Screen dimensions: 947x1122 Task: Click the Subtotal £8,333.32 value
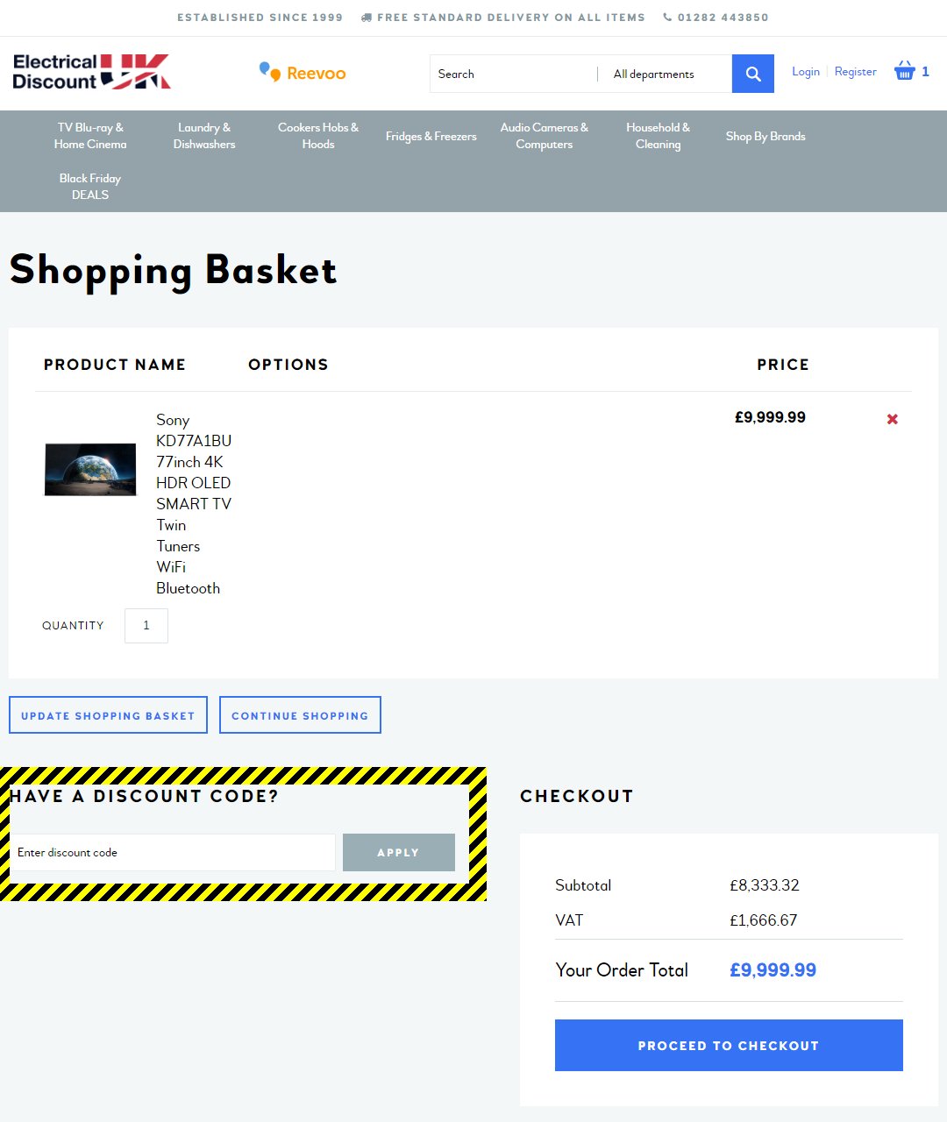click(765, 885)
